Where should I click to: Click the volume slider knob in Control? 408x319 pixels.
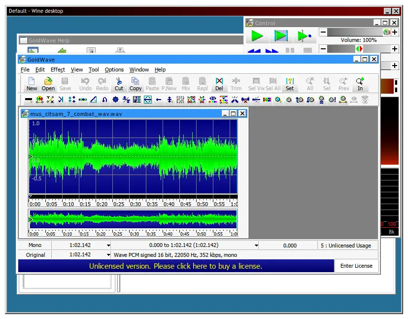pos(387,32)
